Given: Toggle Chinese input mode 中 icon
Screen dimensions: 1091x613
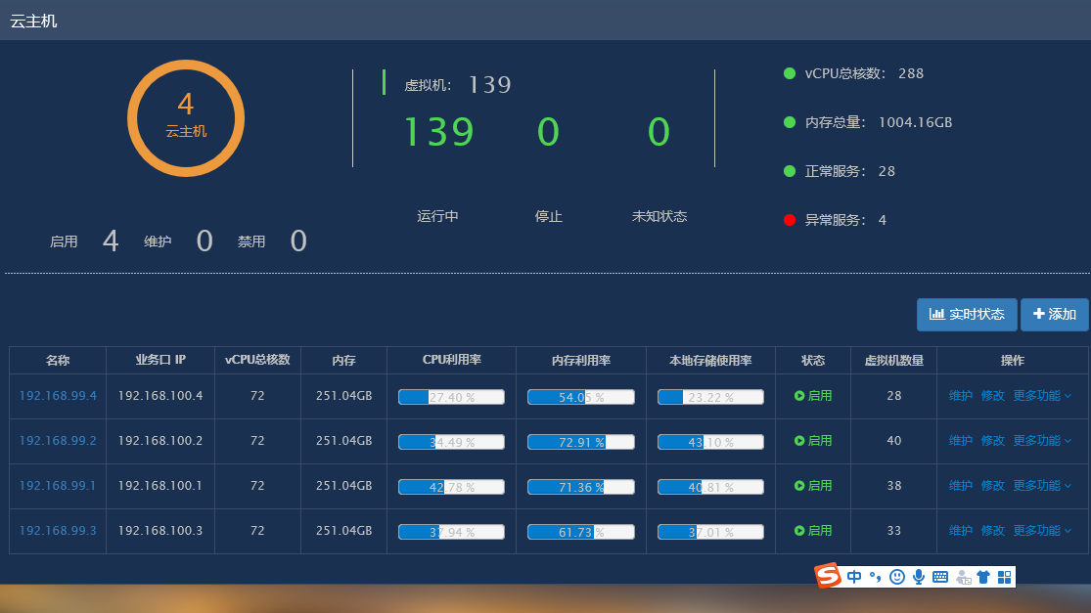Looking at the screenshot, I should point(854,577).
